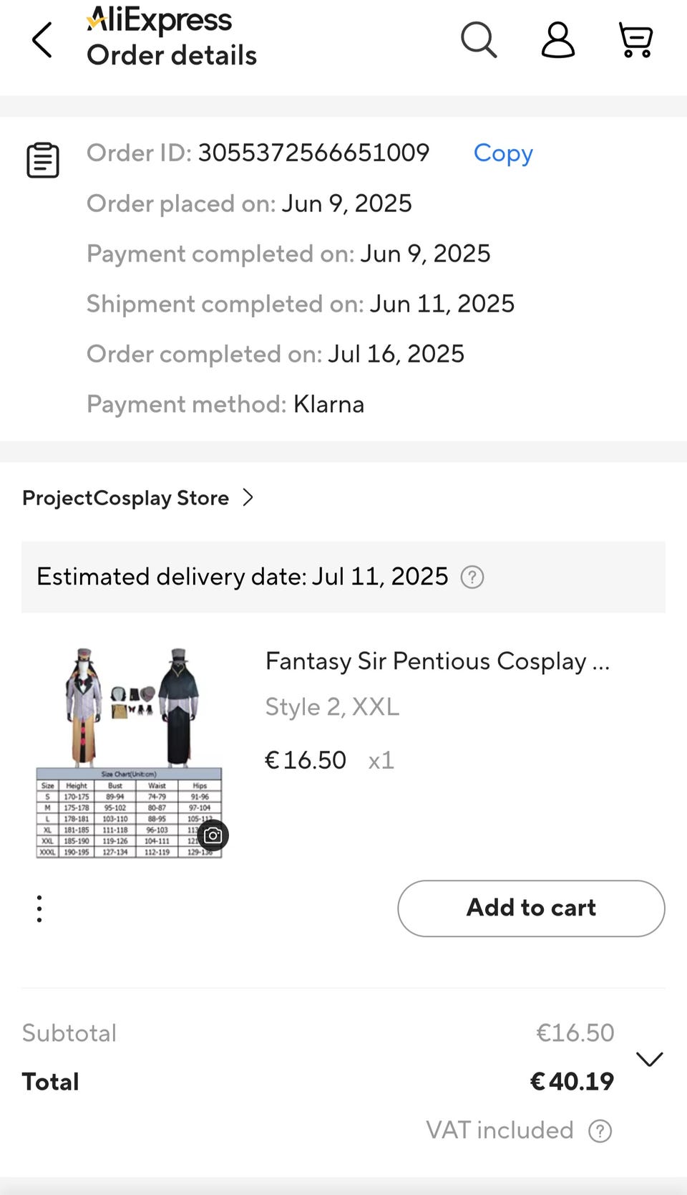Viewport: 687px width, 1195px height.
Task: Open the three-dot more options menu
Action: (x=39, y=908)
